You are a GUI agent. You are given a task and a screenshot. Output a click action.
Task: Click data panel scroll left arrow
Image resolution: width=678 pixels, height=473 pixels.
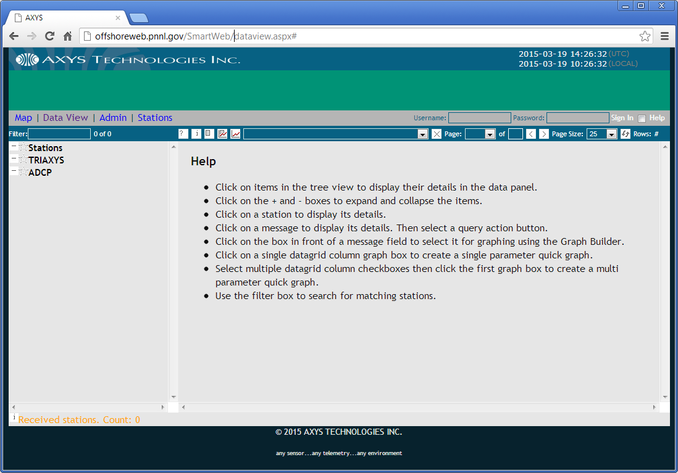pos(183,407)
